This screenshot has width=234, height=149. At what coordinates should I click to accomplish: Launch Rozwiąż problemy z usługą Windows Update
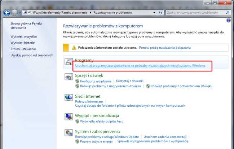[x=107, y=137]
